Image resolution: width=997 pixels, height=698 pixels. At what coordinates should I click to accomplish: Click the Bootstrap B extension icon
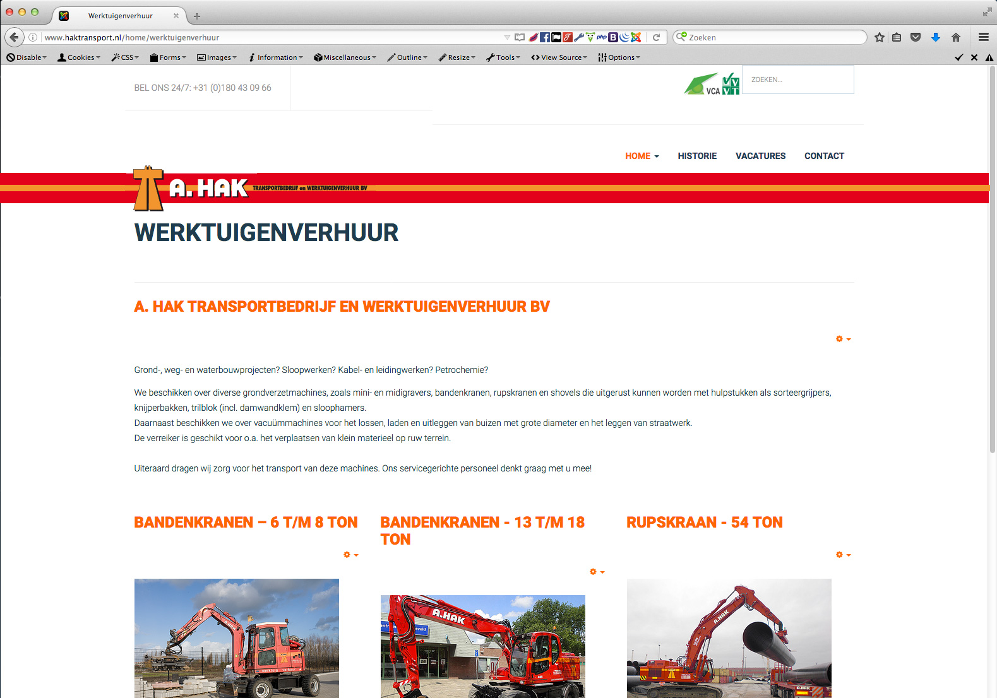click(612, 37)
